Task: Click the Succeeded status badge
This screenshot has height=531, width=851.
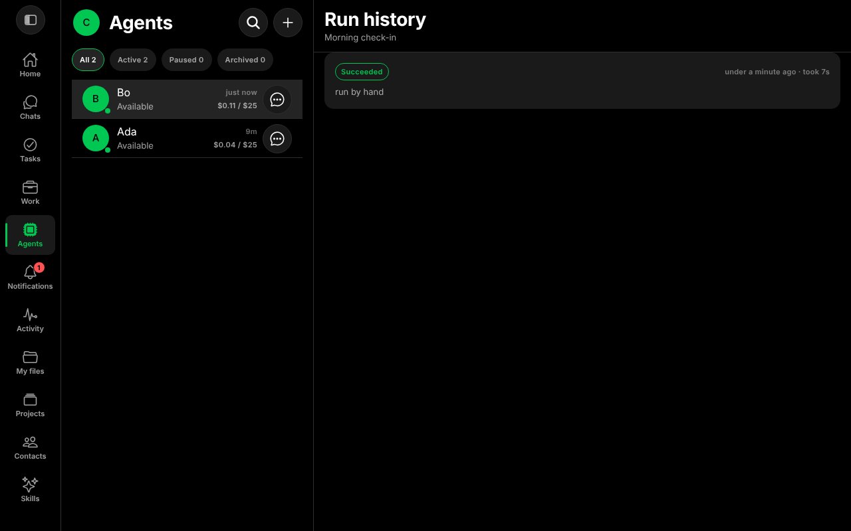Action: tap(362, 72)
